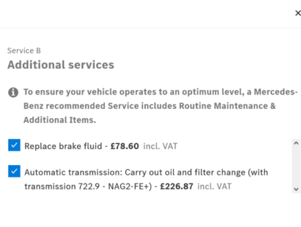
Task: Click the Additional Items text
Action: [58, 120]
